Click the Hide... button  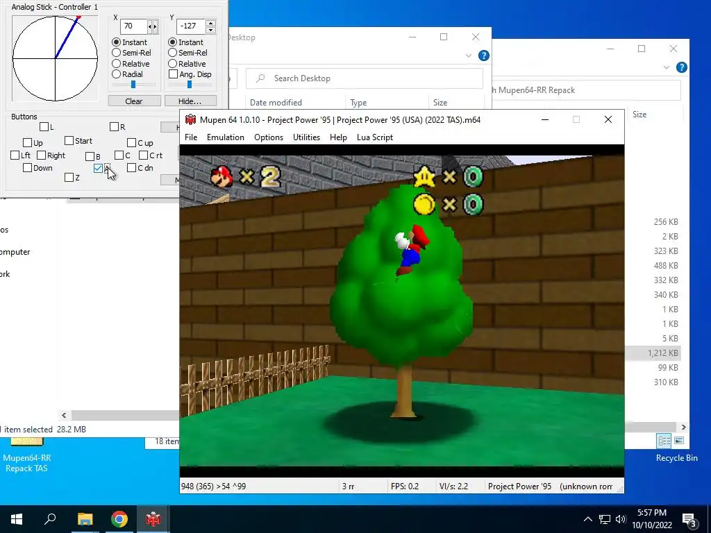(190, 101)
